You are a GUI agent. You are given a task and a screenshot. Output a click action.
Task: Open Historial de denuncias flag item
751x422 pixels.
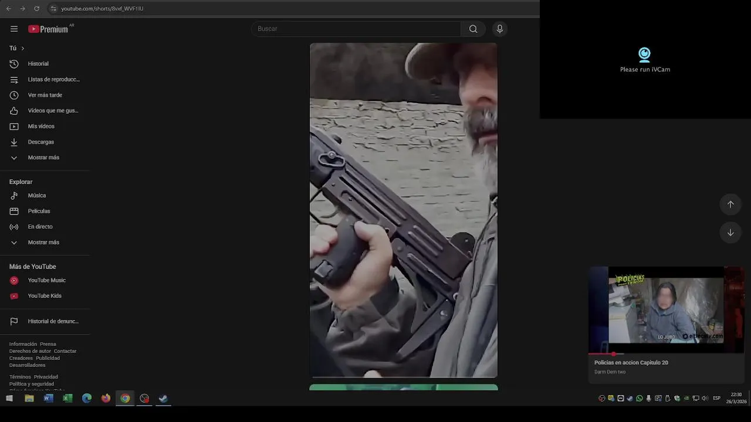tap(45, 321)
